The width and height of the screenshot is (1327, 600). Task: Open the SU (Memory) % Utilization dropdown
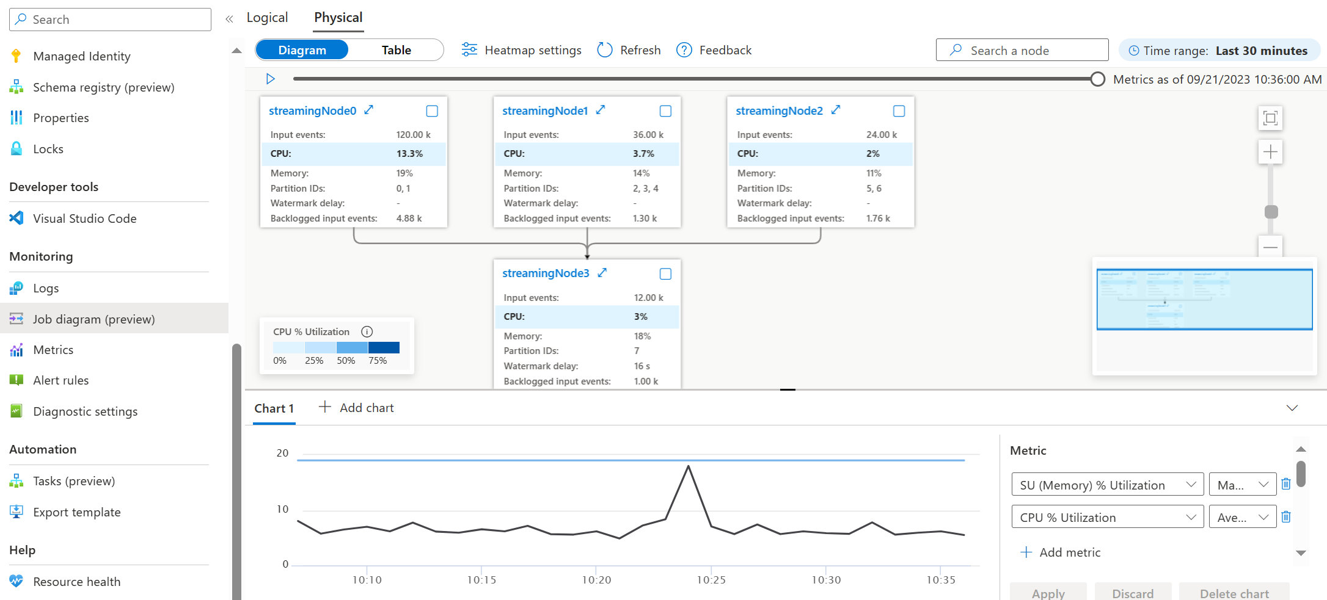(1107, 485)
